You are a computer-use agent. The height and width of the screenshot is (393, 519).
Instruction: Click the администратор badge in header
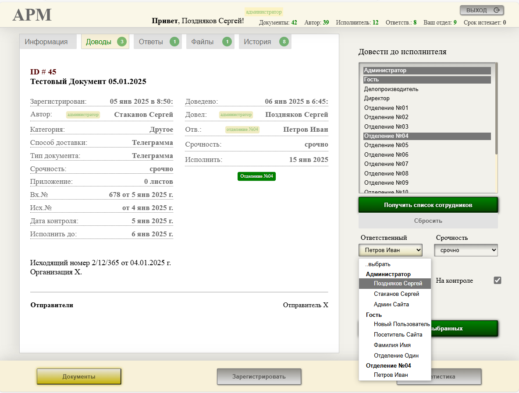264,12
